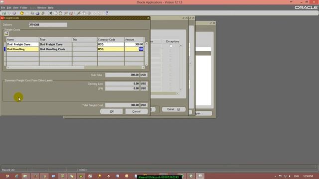The height and width of the screenshot is (179, 319).
Task: Click the freight table scrollbar down arrow
Action: (147, 64)
